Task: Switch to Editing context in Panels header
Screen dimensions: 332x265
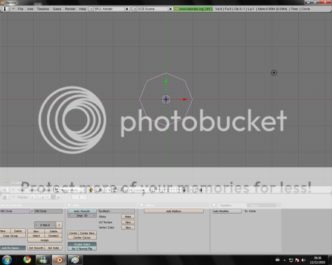Action: pyautogui.click(x=53, y=197)
